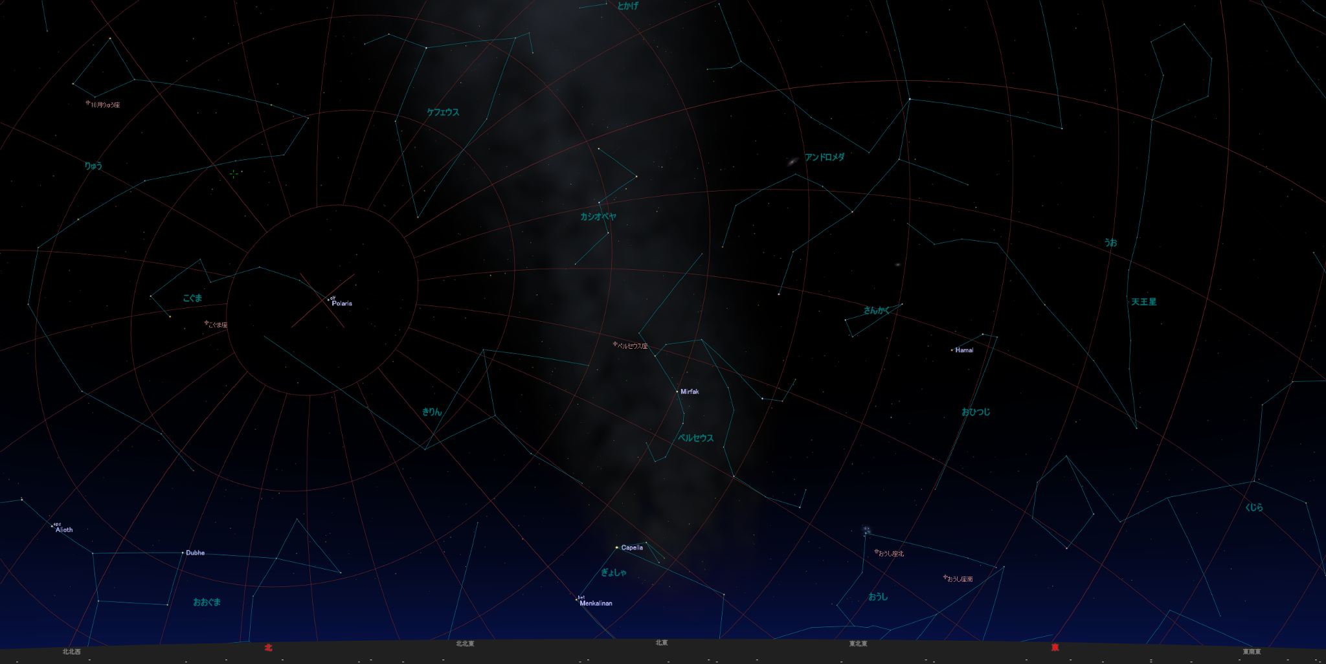Click the おうし座北 radiant marker
This screenshot has width=1326, height=664.
(x=877, y=551)
